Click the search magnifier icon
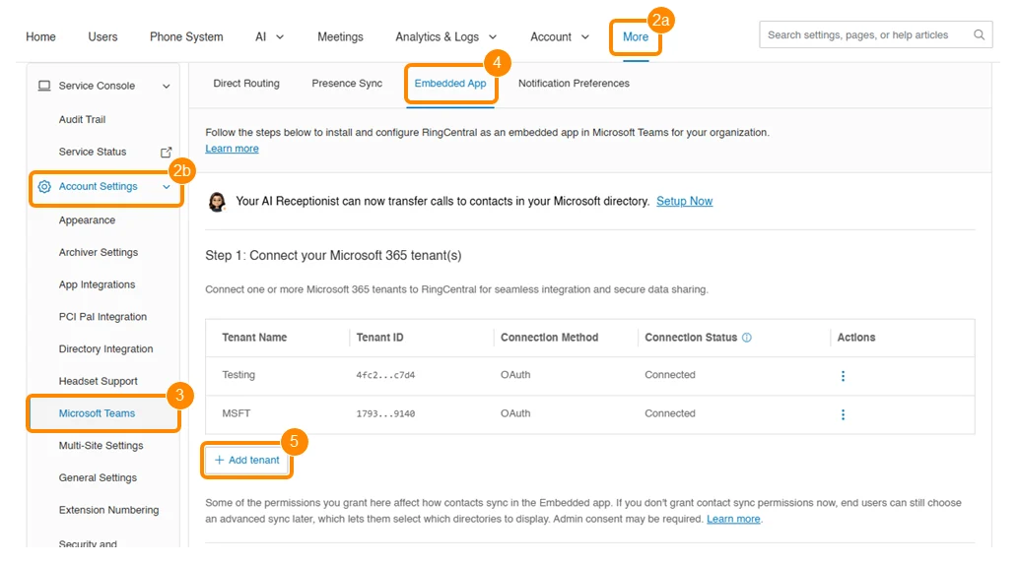Viewport: 1019px width, 563px height. 979,35
